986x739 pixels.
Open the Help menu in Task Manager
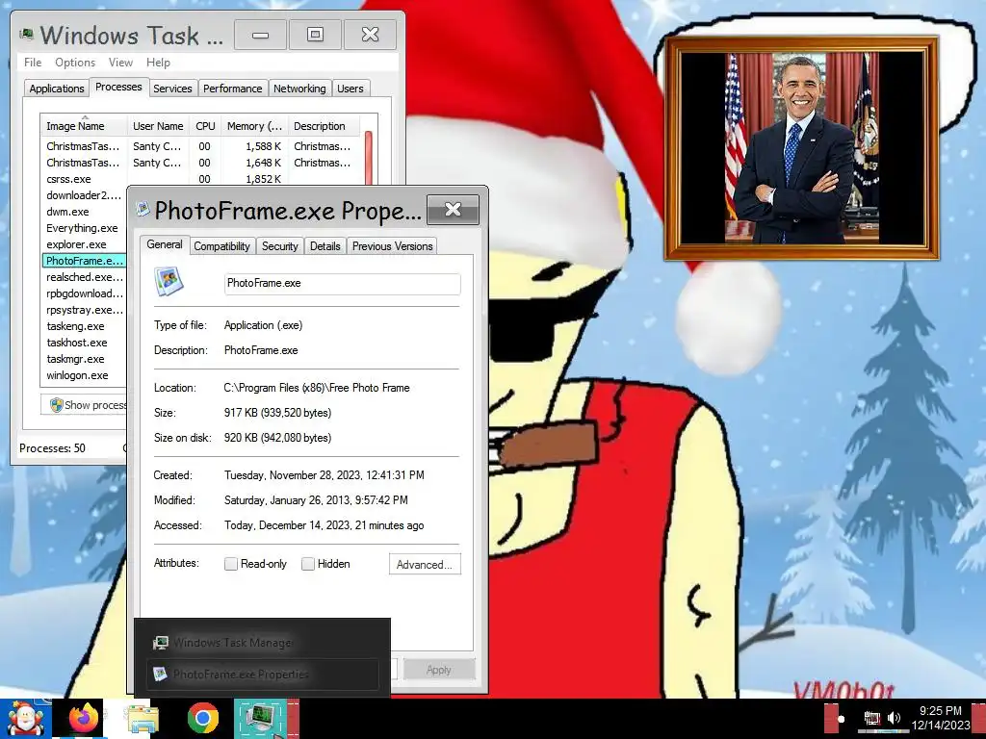158,63
